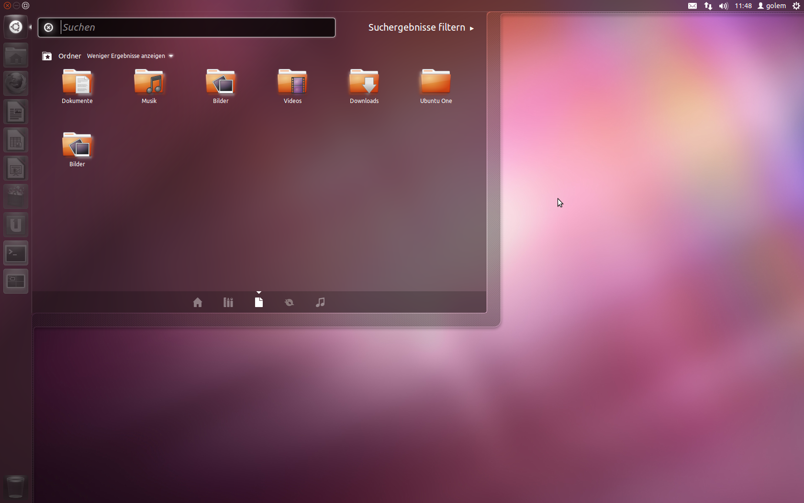Open the Terminal from the launcher
The height and width of the screenshot is (503, 804).
[x=15, y=253]
